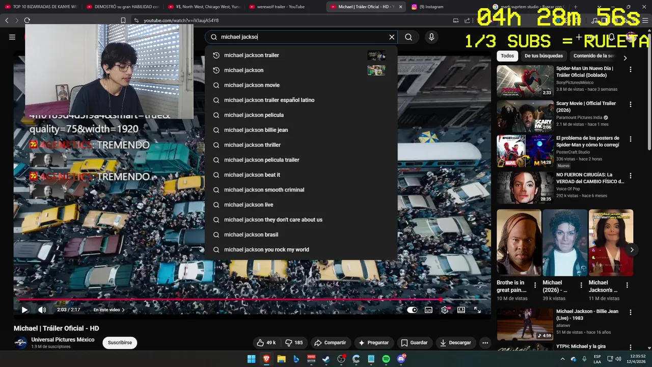
Task: Choose 'michael jackson live' suggestion
Action: 301,205
